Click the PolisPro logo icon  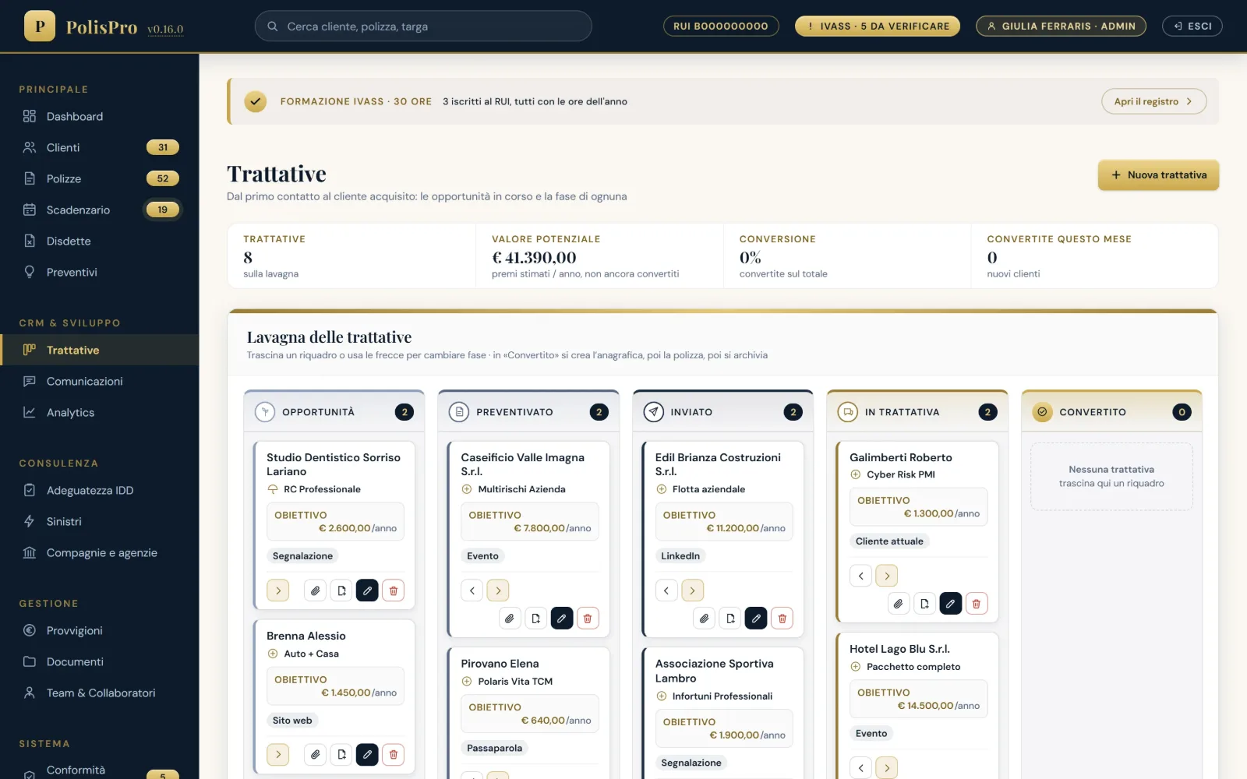click(40, 26)
